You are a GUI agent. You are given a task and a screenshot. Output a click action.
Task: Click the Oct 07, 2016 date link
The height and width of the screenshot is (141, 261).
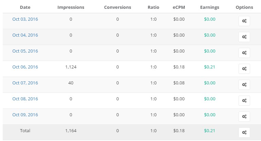pos(25,83)
